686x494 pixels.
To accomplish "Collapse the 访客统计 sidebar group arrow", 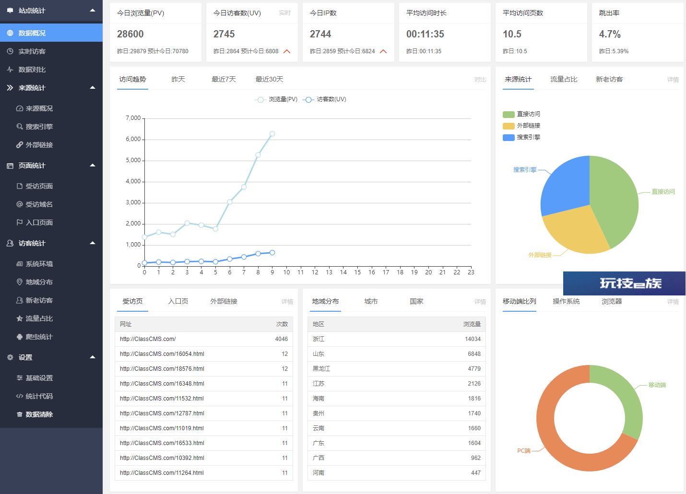I will click(93, 243).
